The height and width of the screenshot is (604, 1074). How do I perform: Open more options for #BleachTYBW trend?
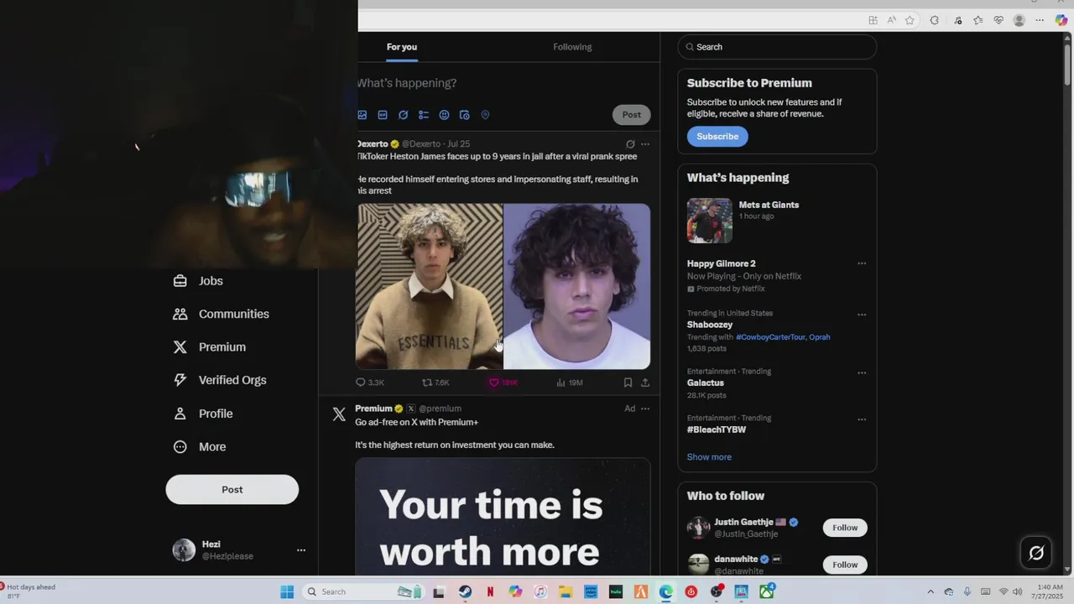tap(862, 419)
